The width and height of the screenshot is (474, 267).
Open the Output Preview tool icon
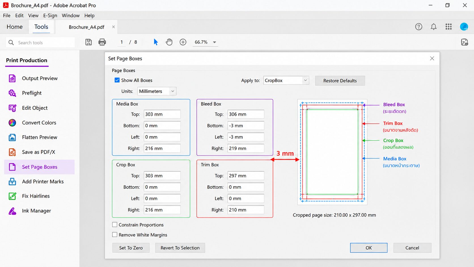pyautogui.click(x=12, y=78)
